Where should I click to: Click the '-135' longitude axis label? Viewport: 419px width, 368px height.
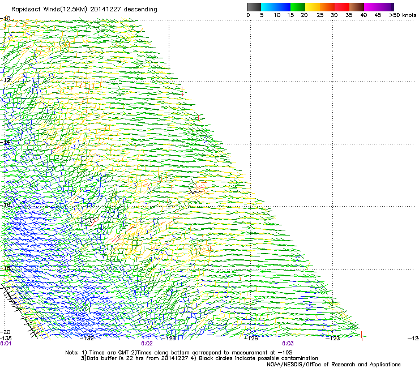coord(6,339)
